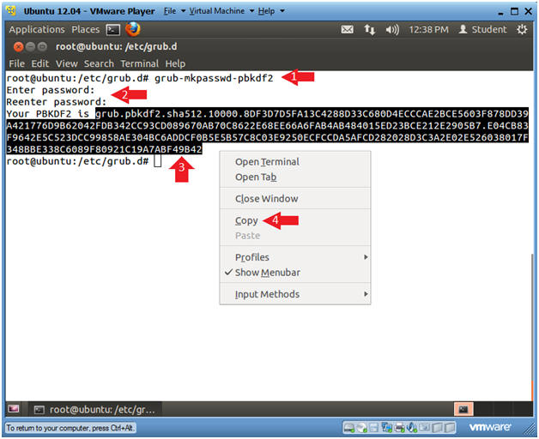Click VMware sound card device icon

coord(411,428)
